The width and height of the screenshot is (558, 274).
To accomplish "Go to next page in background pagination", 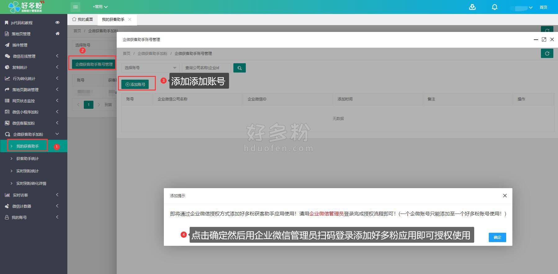I will tap(99, 105).
